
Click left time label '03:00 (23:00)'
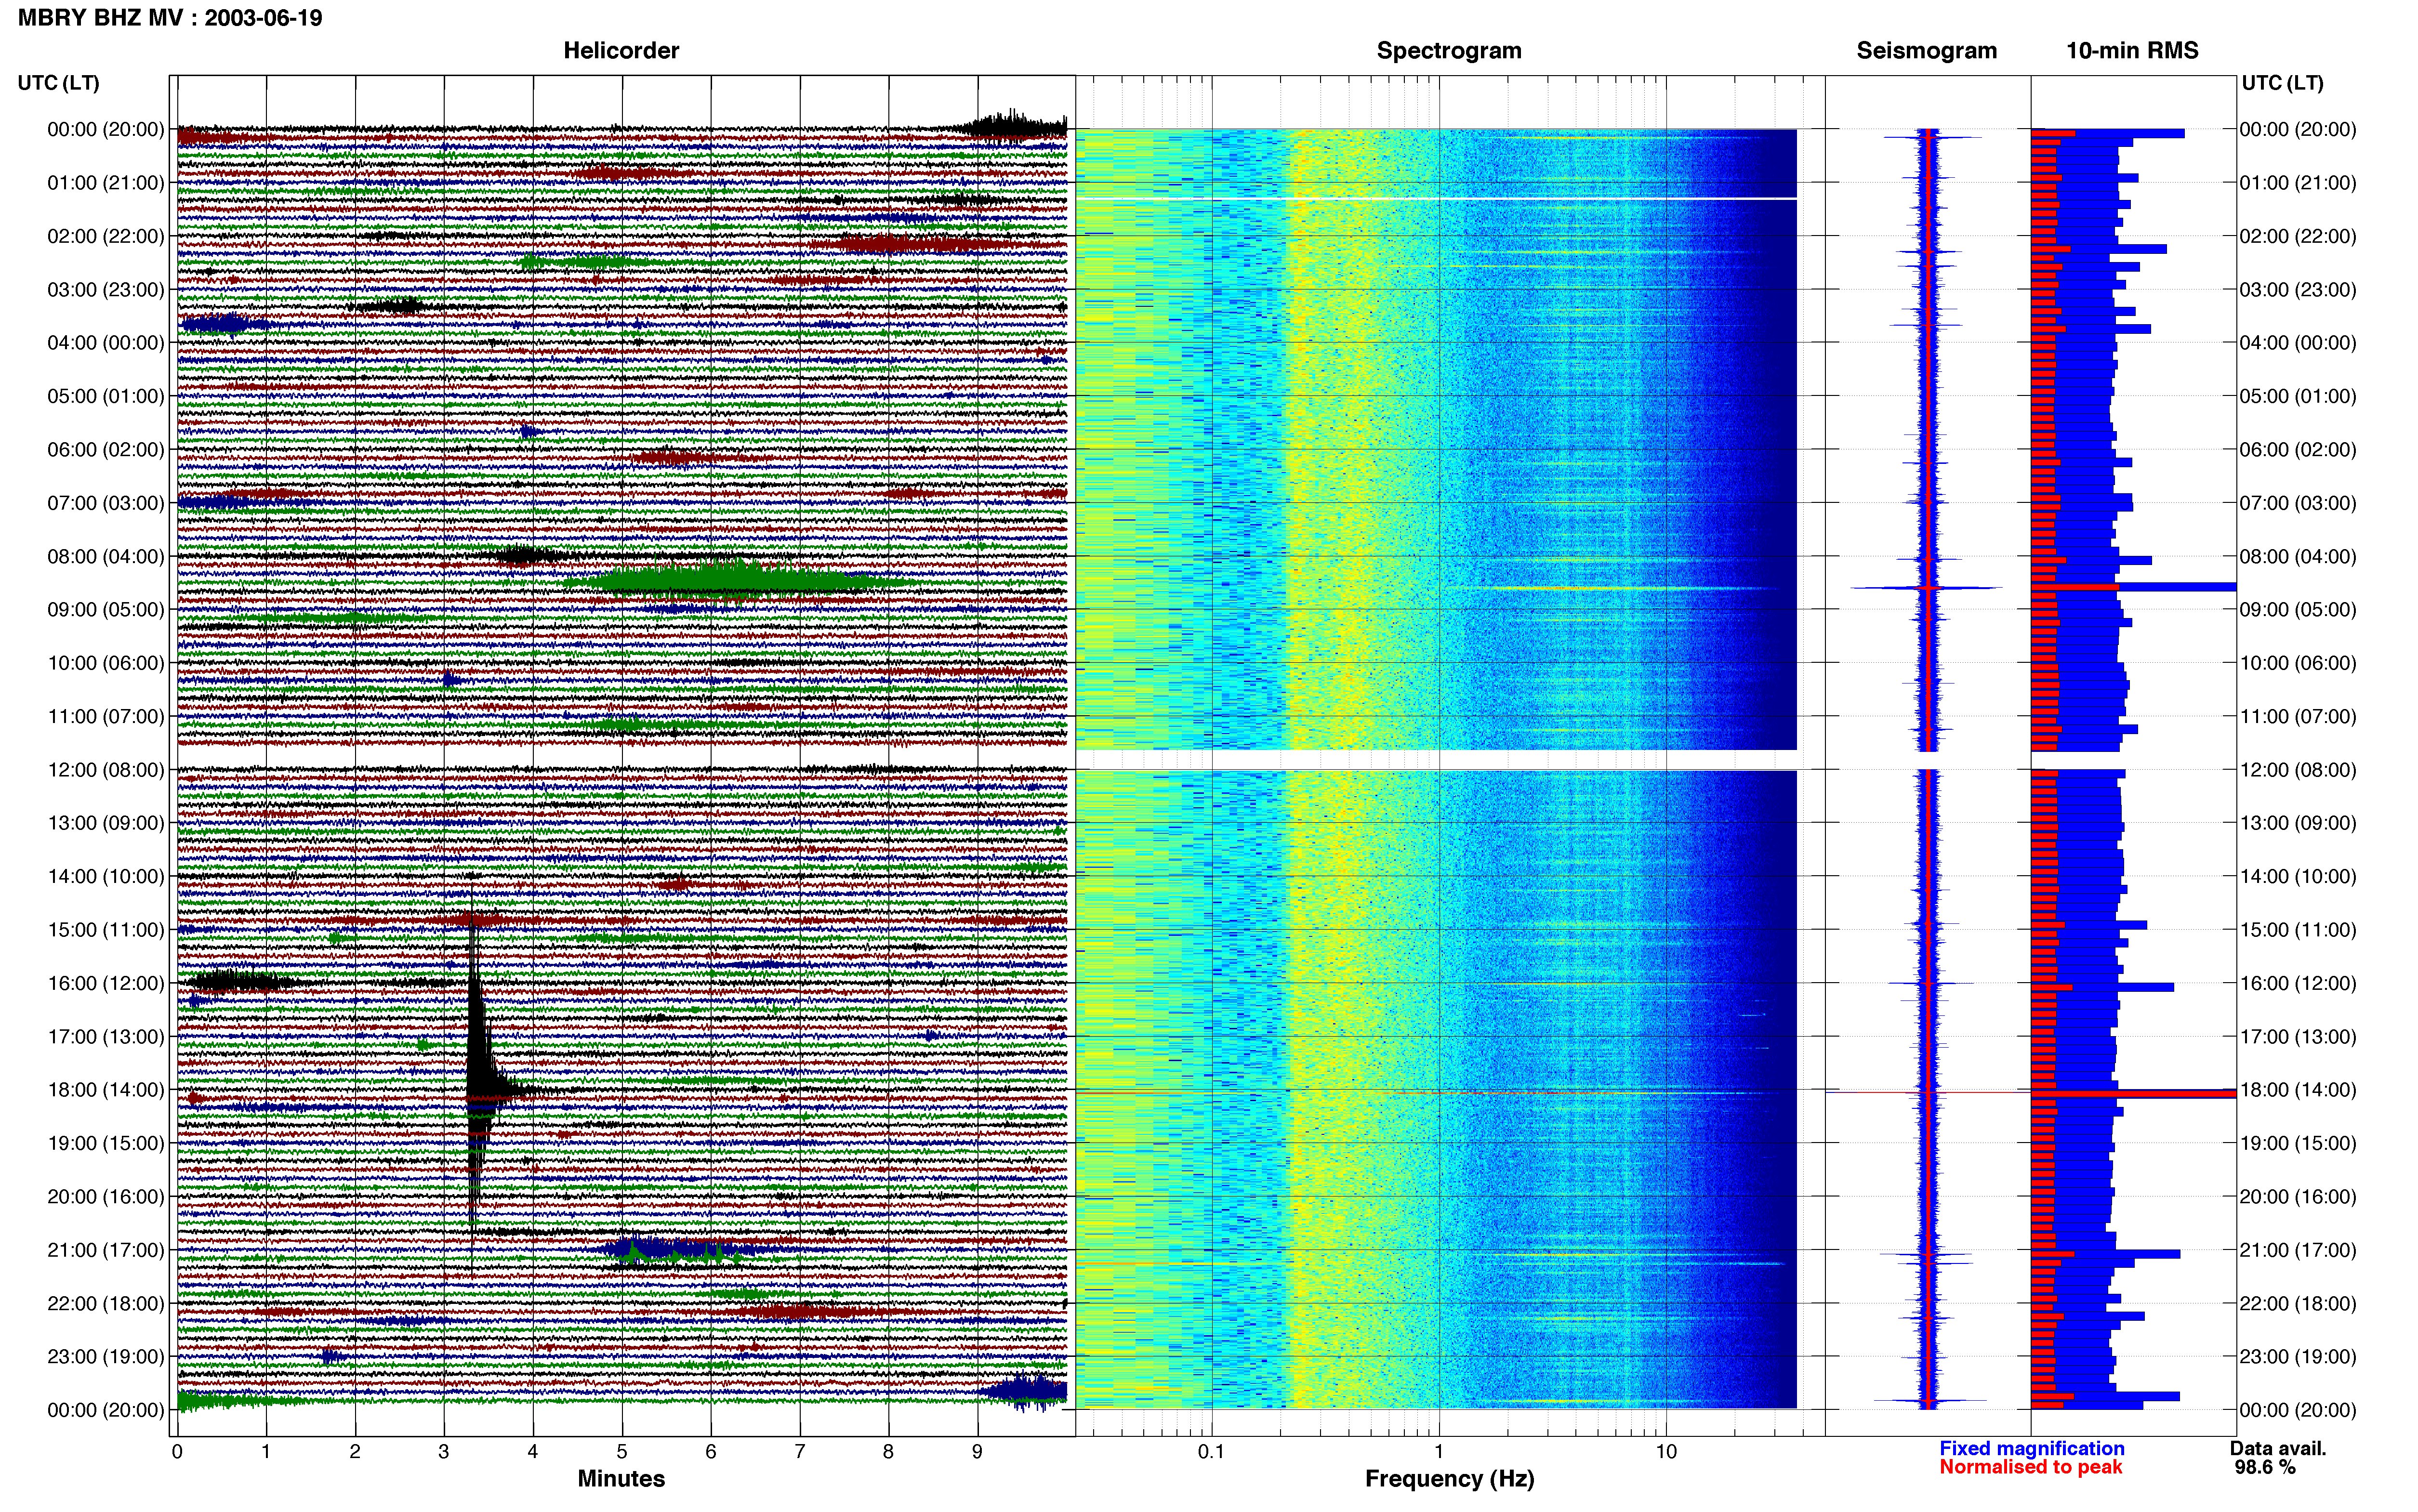(106, 290)
